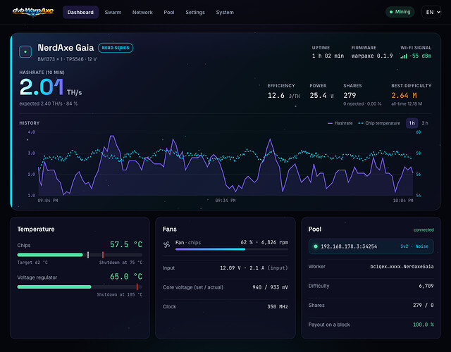Open the Settings tab
The image size is (451, 352).
[x=195, y=13]
